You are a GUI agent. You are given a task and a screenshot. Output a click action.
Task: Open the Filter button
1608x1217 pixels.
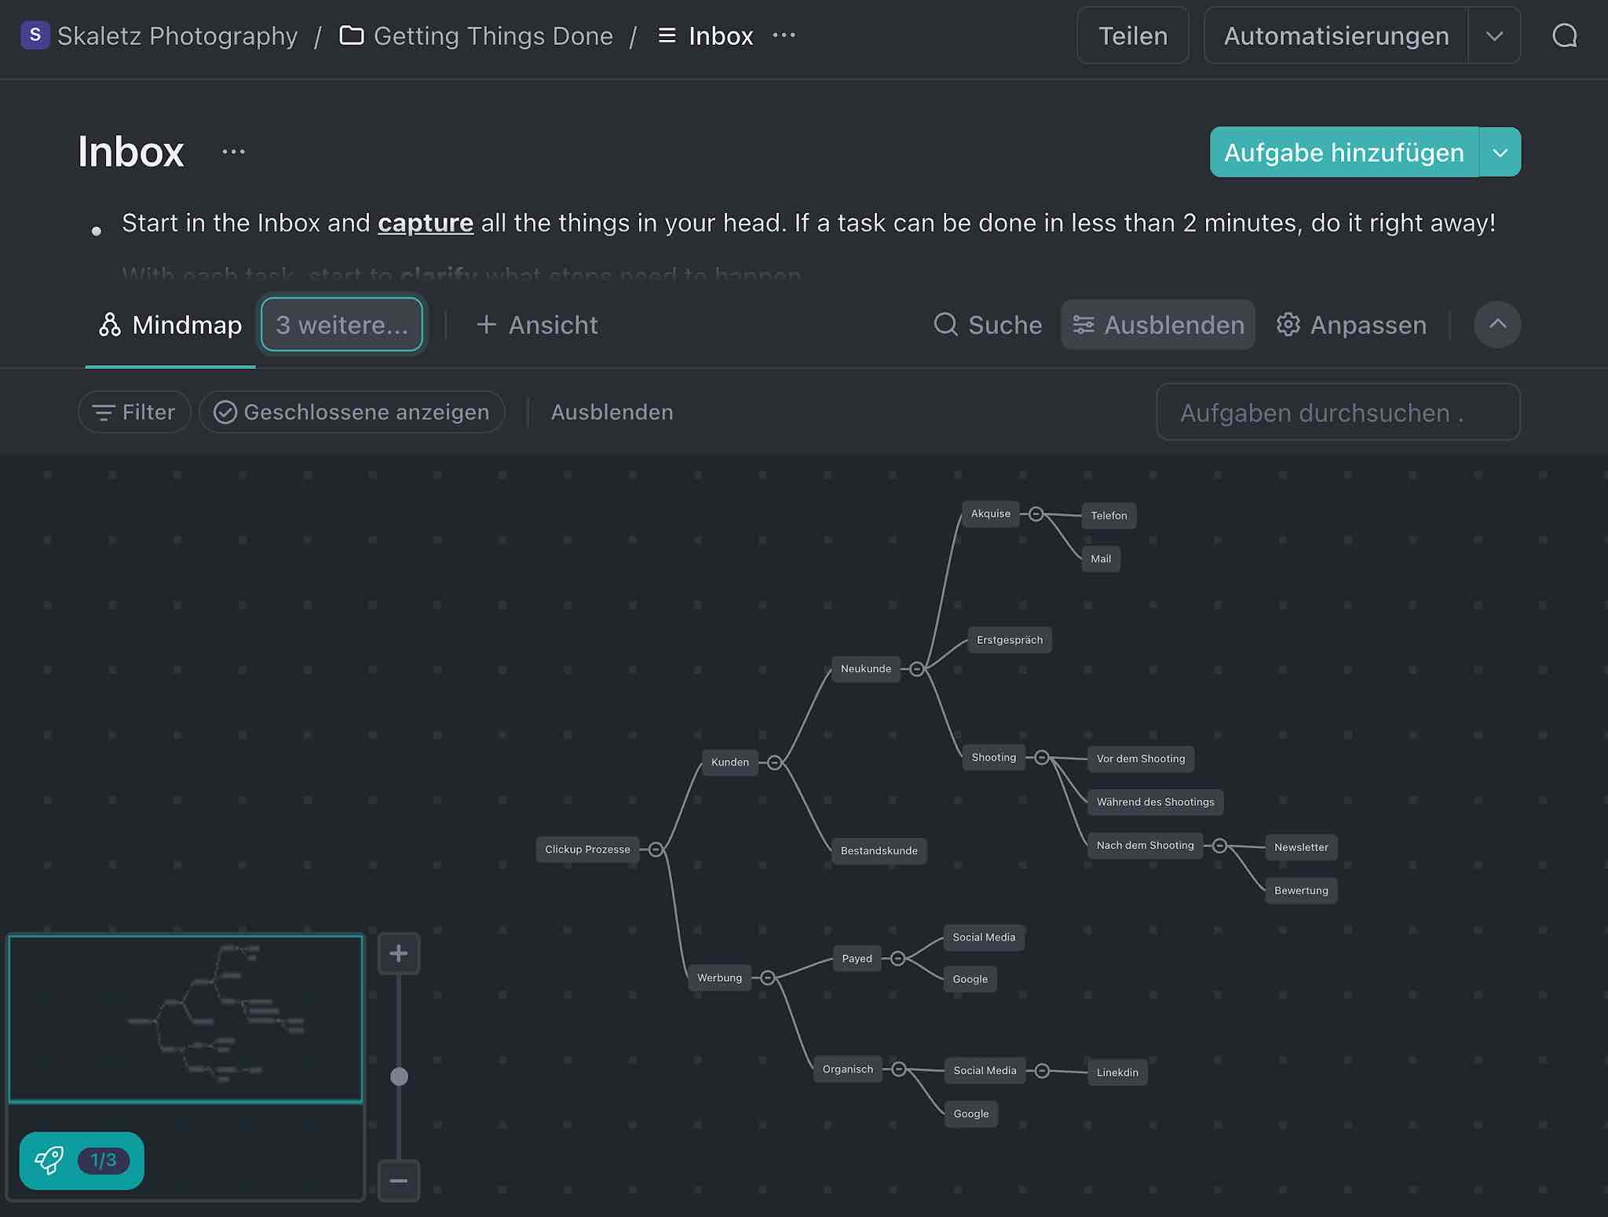[134, 412]
